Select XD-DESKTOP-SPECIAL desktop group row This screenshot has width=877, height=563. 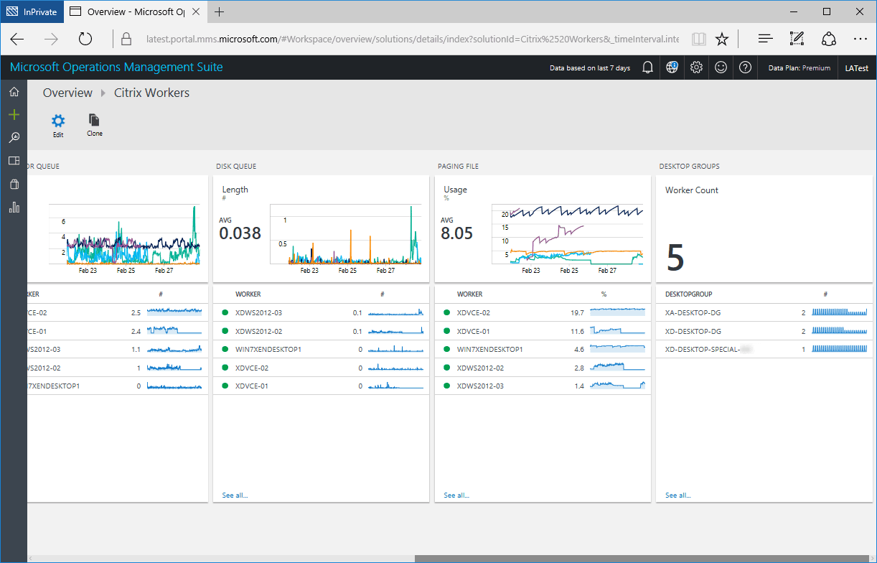pyautogui.click(x=764, y=350)
